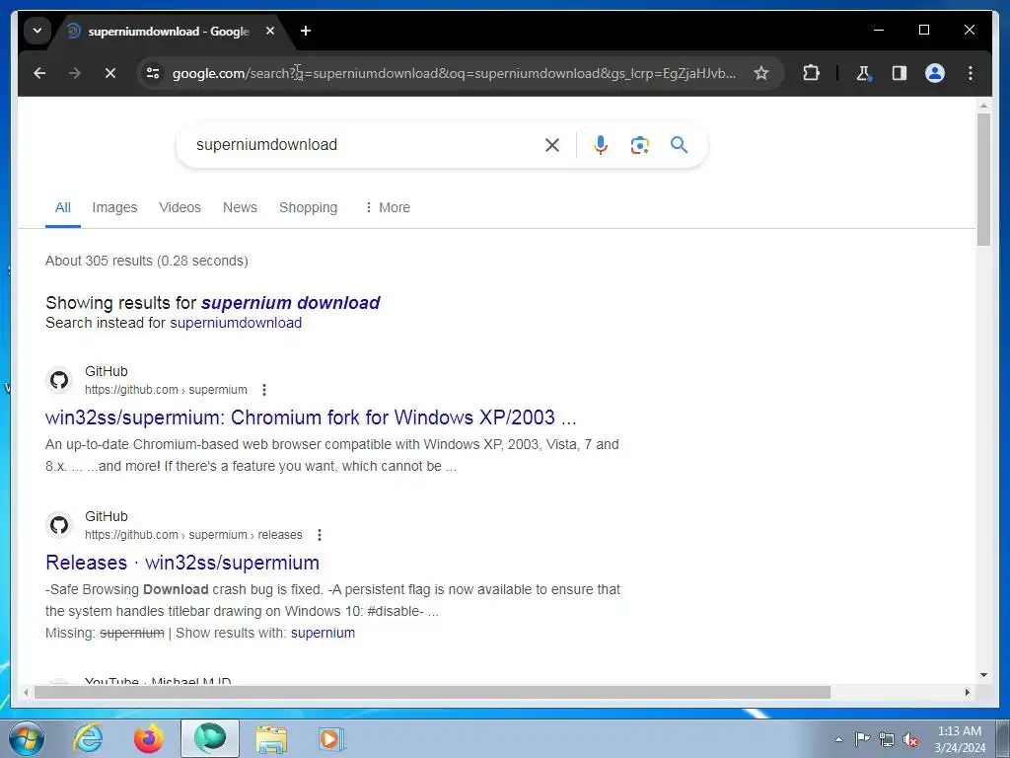Toggle the browser side panel
The image size is (1010, 758).
(x=900, y=73)
